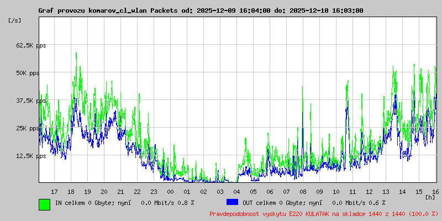Image resolution: width=442 pixels, height=221 pixels.
Task: Click the blue OUT legend color swatch
Action: click(232, 202)
